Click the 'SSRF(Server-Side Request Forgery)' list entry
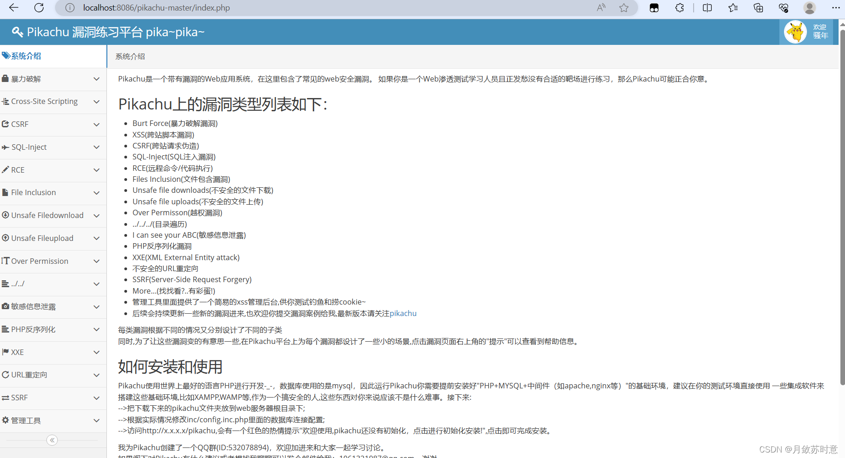This screenshot has width=845, height=458. pyautogui.click(x=192, y=279)
